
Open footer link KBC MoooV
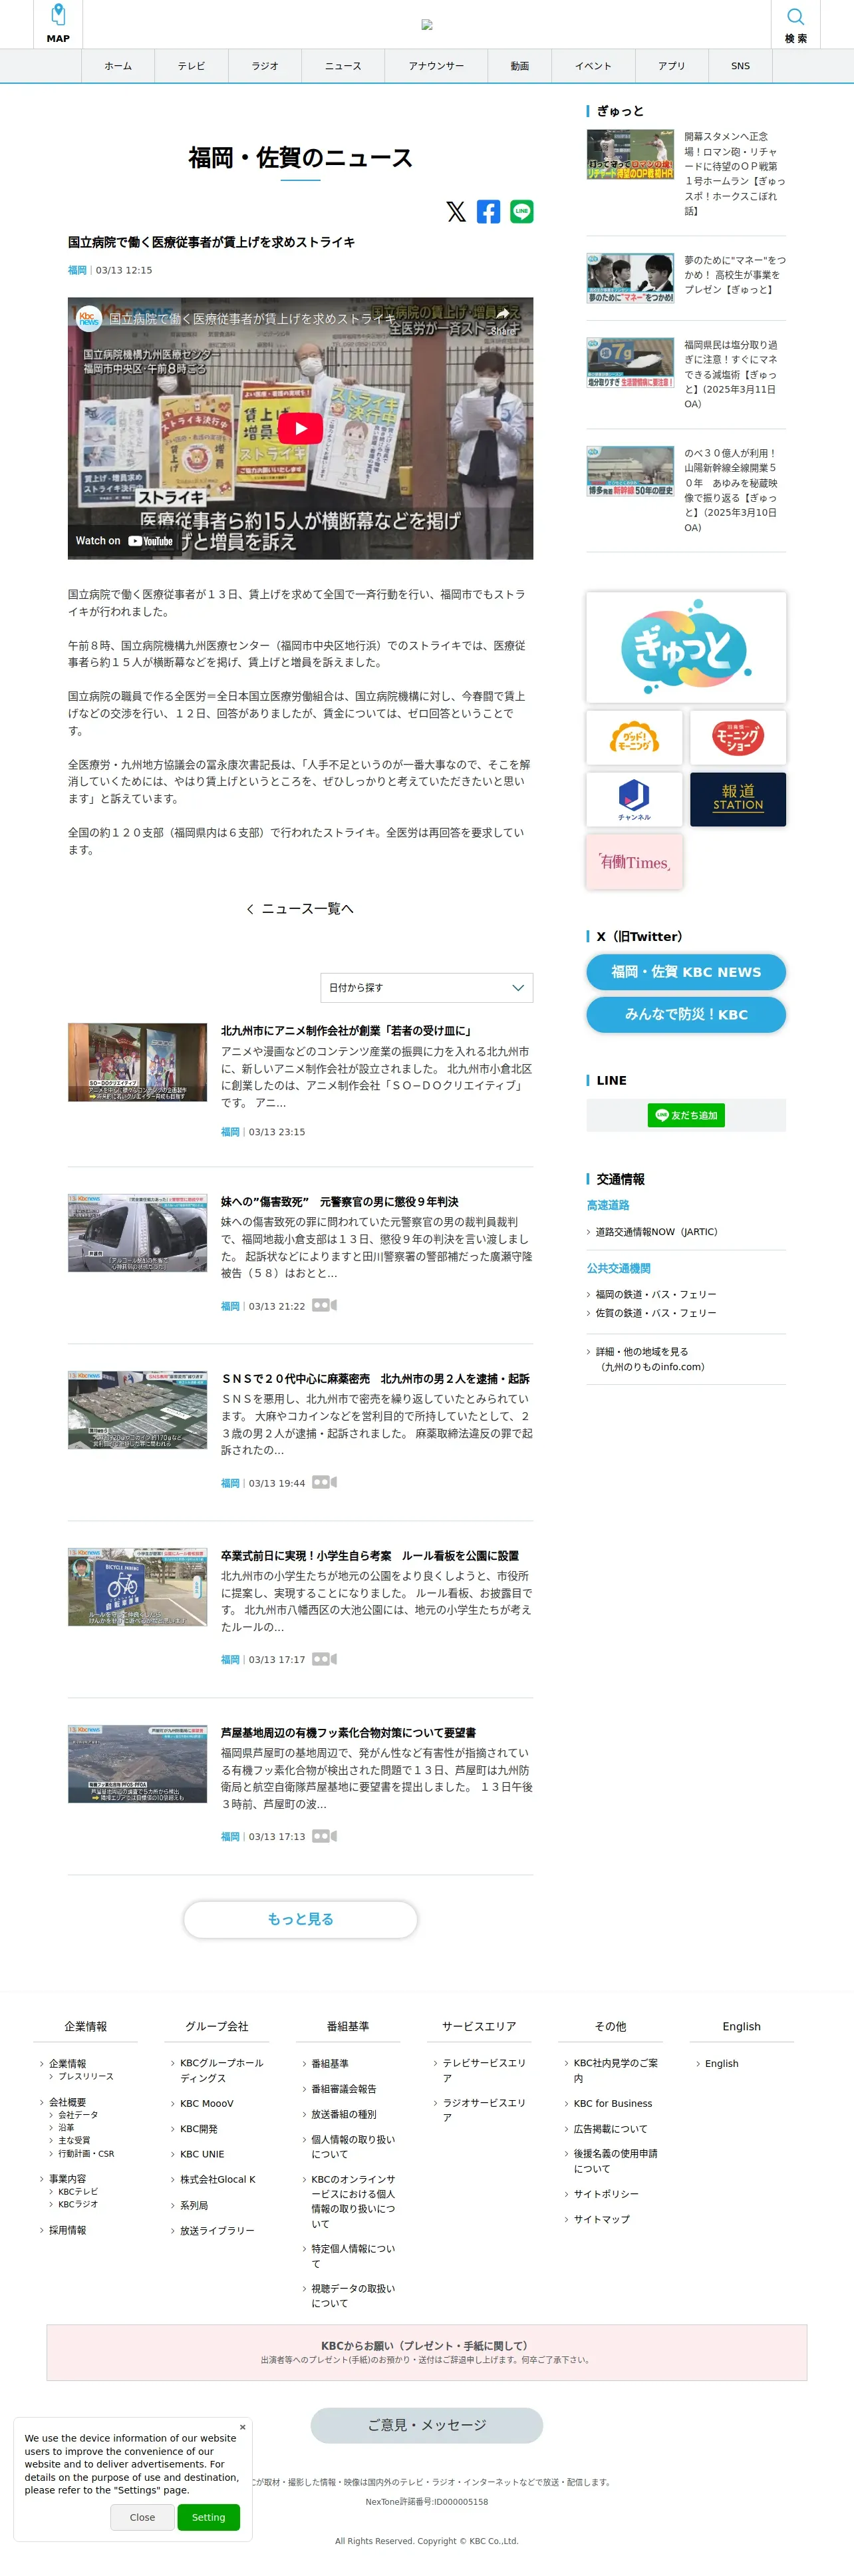click(x=206, y=2103)
